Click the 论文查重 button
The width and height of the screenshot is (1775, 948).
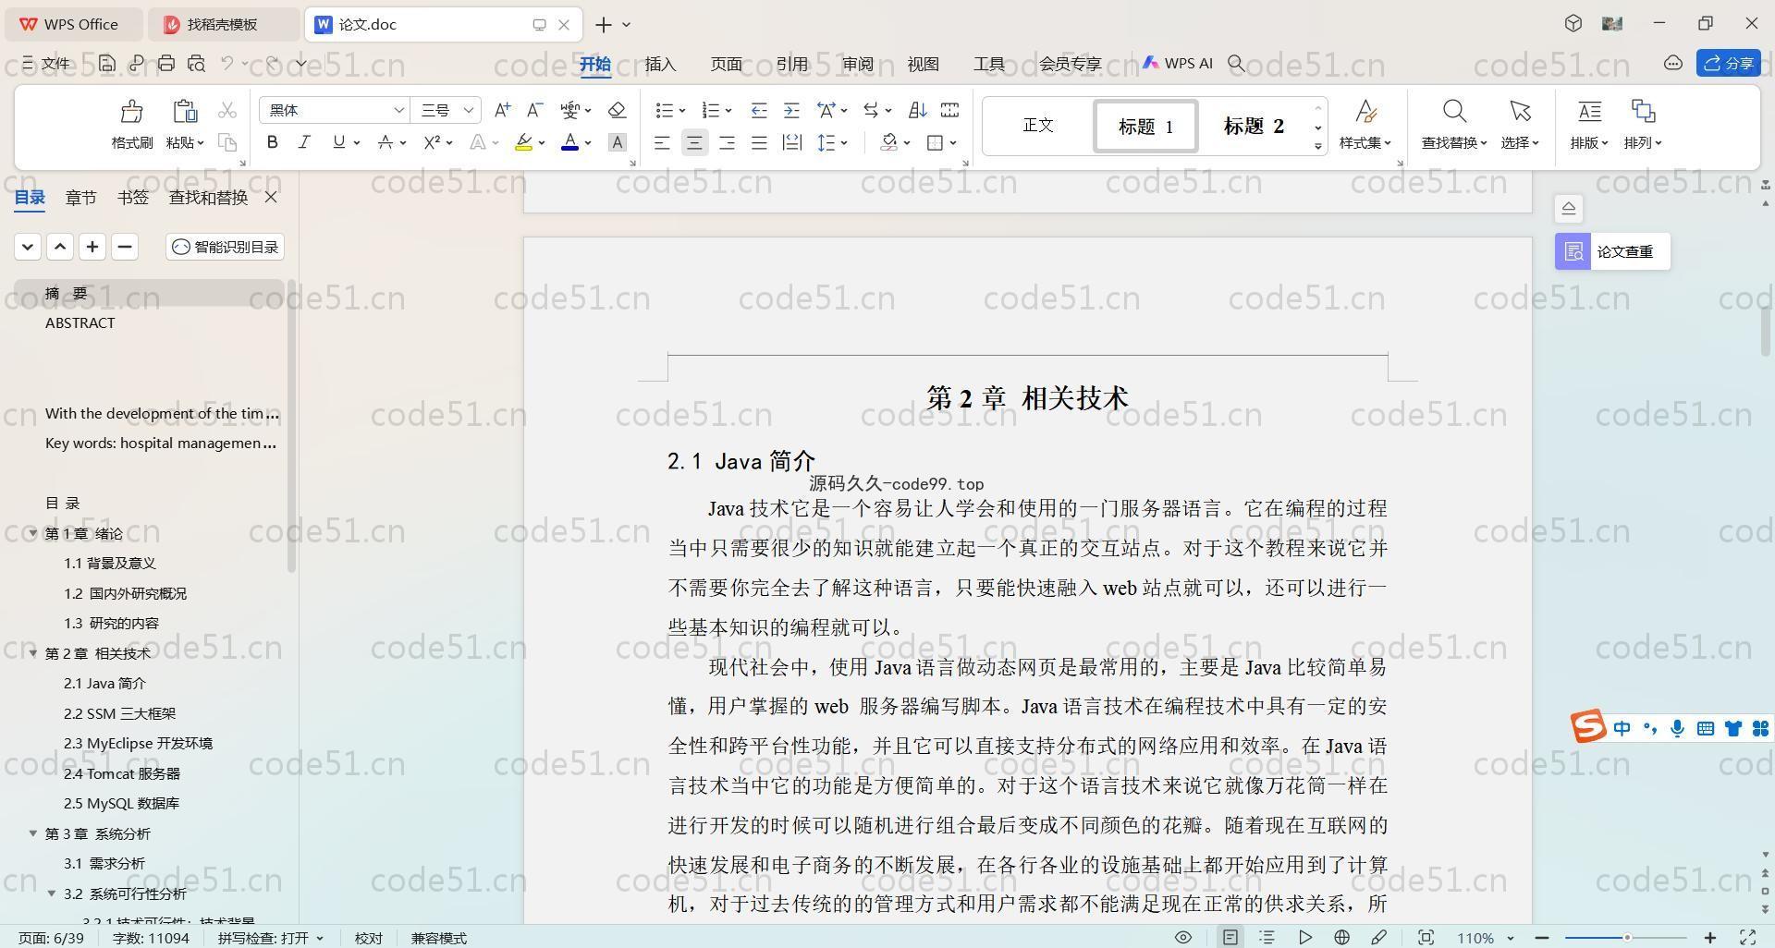1612,251
